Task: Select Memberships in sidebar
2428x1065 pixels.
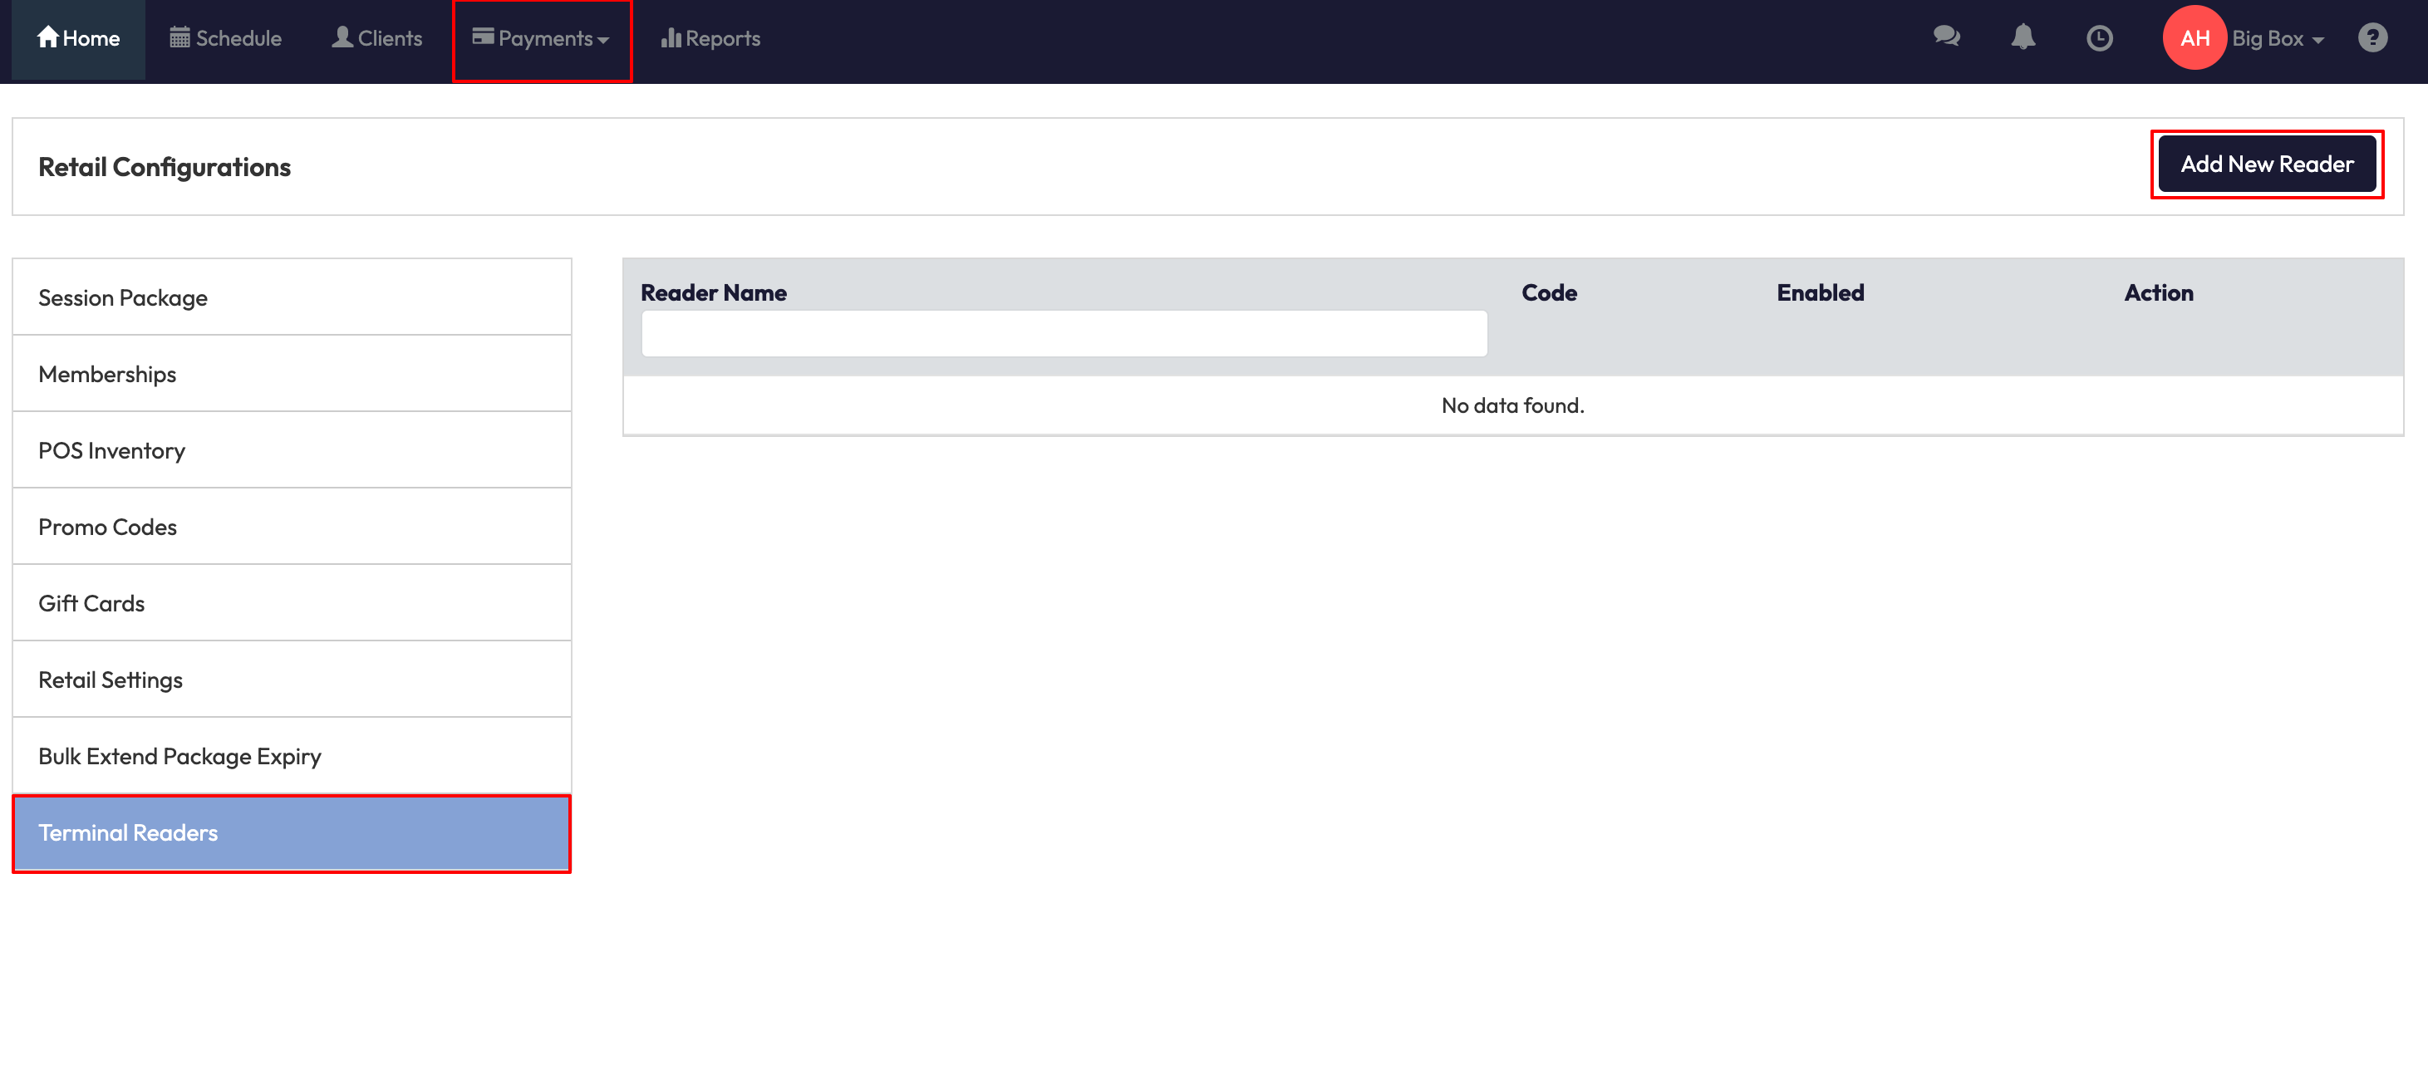Action: point(292,374)
